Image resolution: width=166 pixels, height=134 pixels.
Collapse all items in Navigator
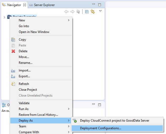coord(87,12)
